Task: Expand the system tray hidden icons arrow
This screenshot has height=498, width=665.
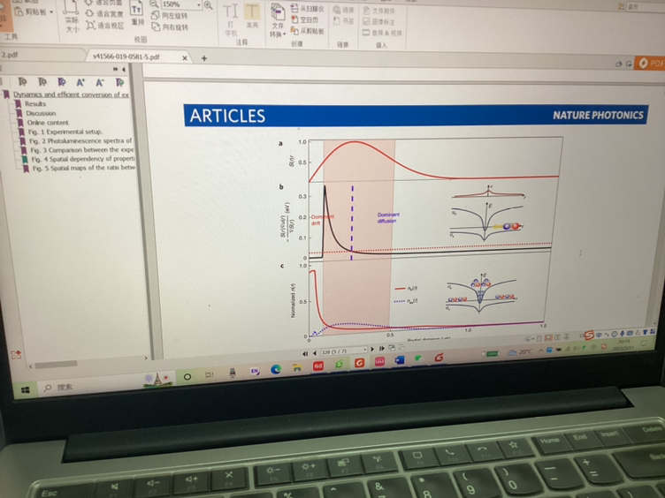Action: pyautogui.click(x=540, y=351)
